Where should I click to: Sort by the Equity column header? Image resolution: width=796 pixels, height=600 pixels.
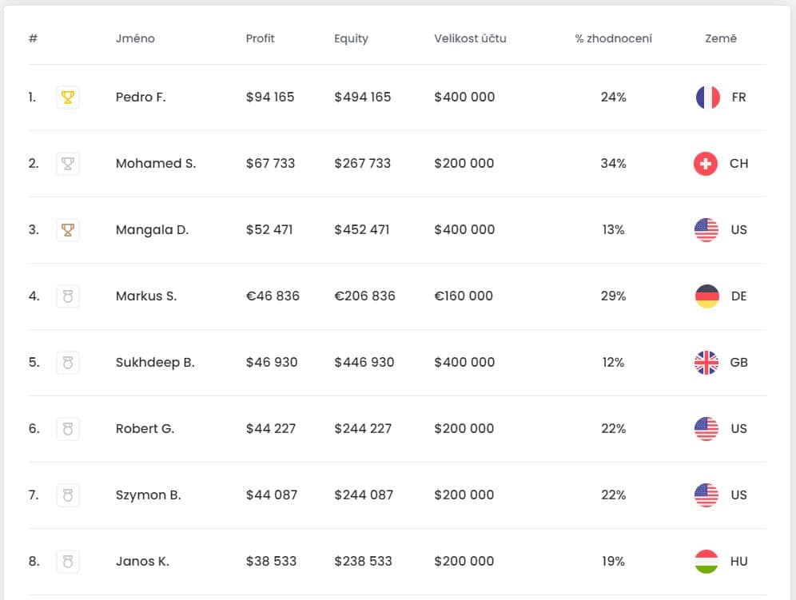coord(352,38)
